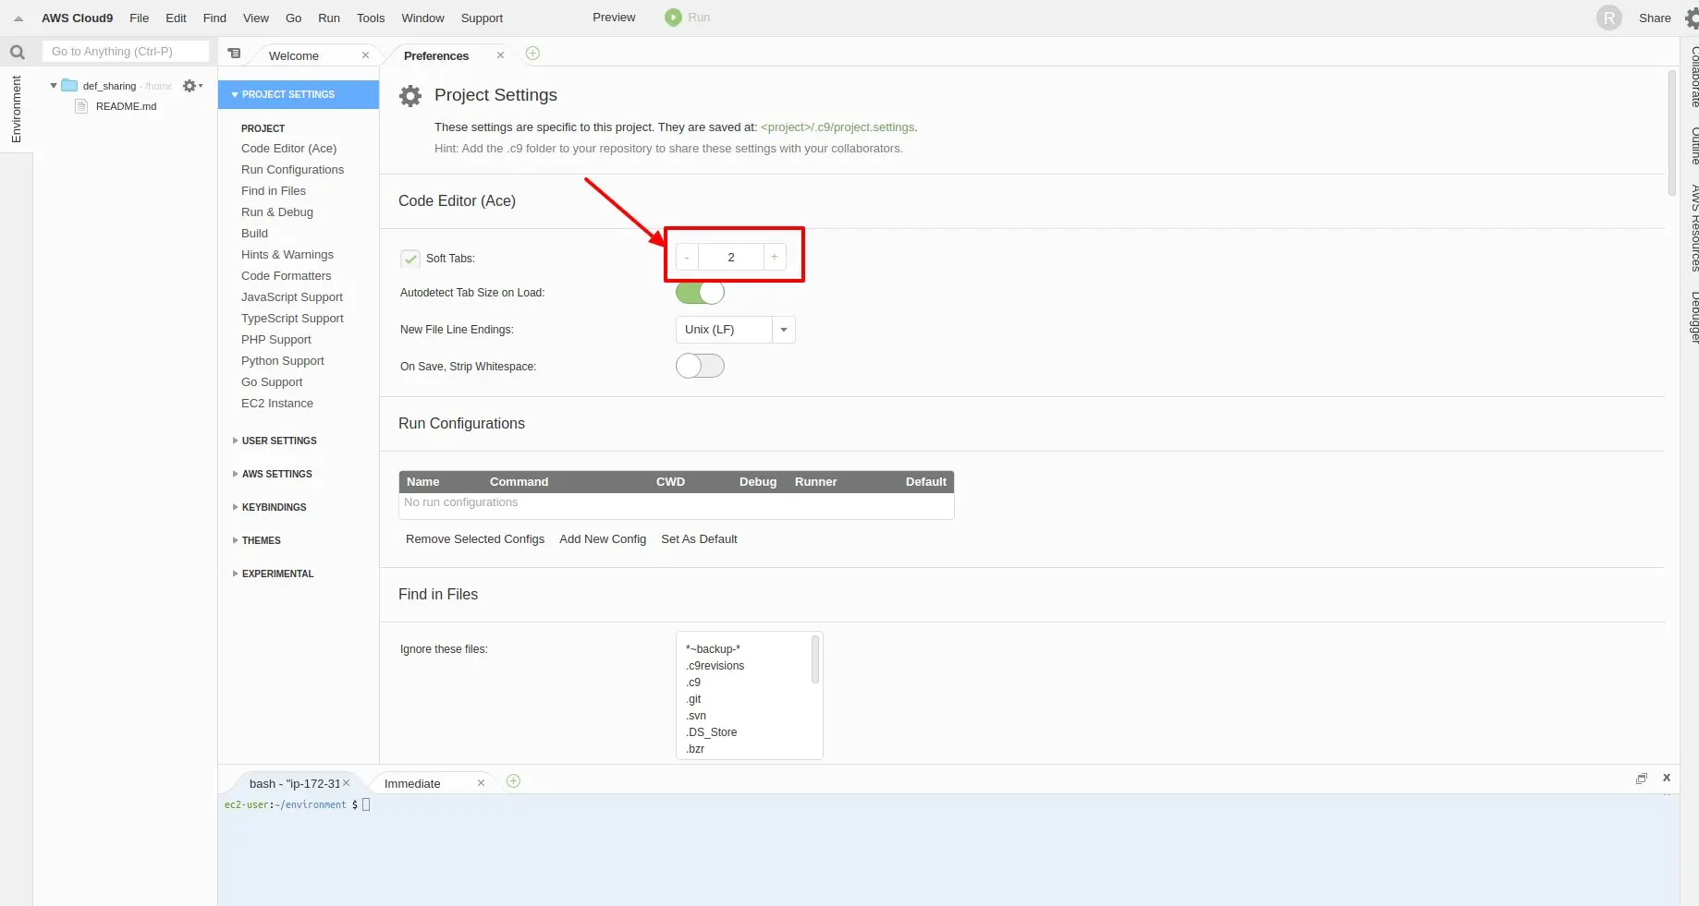The image size is (1699, 906).
Task: Click the Share button
Action: (x=1655, y=18)
